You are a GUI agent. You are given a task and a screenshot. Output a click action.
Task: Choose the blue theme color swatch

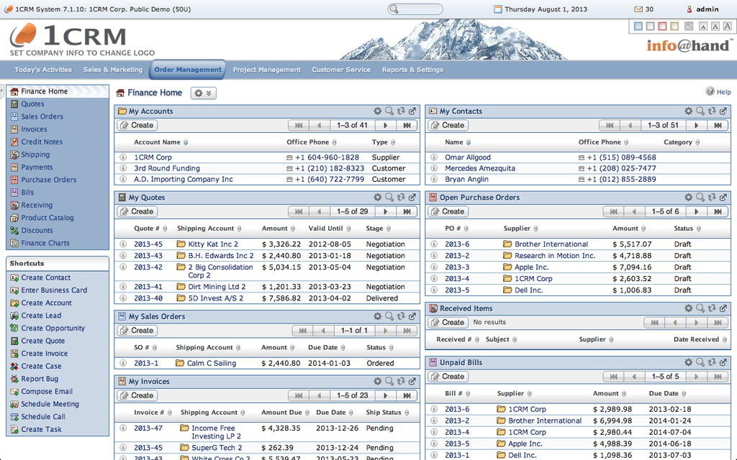pyautogui.click(x=638, y=27)
